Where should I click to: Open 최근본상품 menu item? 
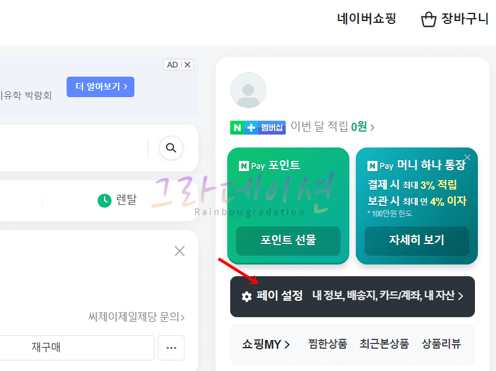[x=384, y=343]
